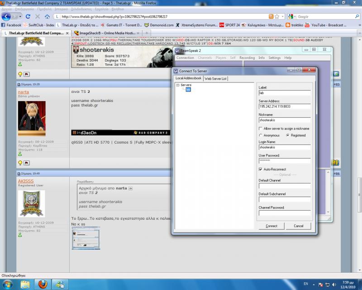Select the Registered radio option

point(288,135)
